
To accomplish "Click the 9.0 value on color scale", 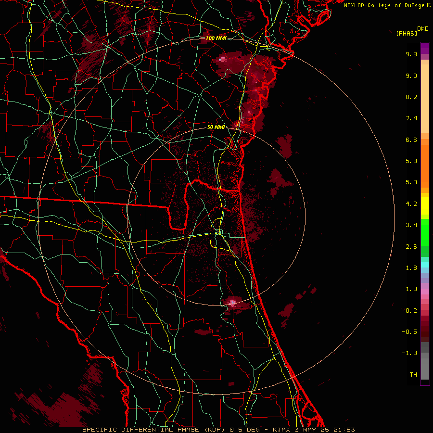I will coord(411,76).
